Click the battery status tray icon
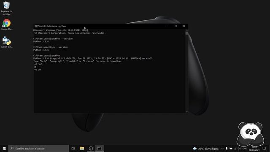 [x=231, y=149]
